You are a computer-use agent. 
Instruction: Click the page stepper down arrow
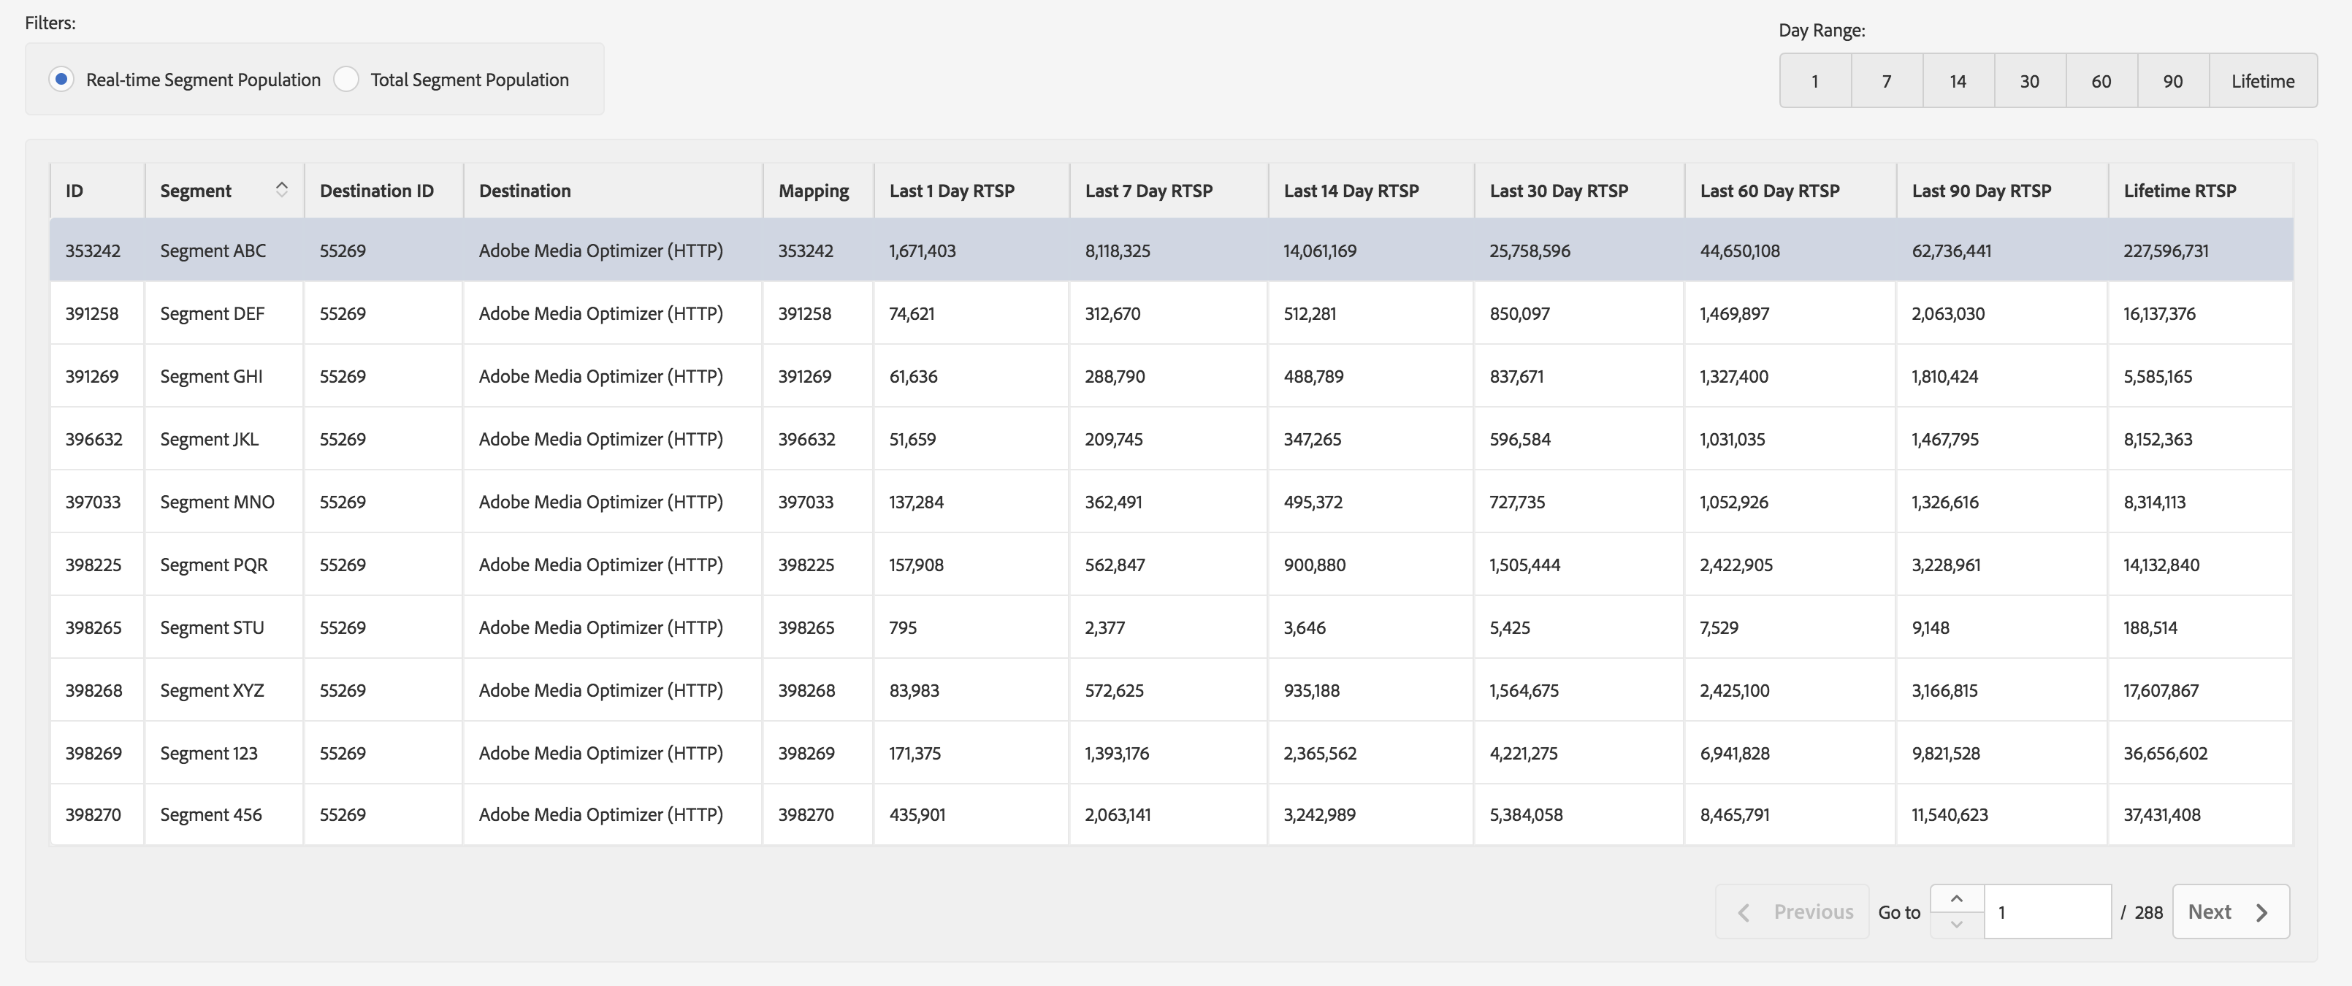click(1956, 924)
